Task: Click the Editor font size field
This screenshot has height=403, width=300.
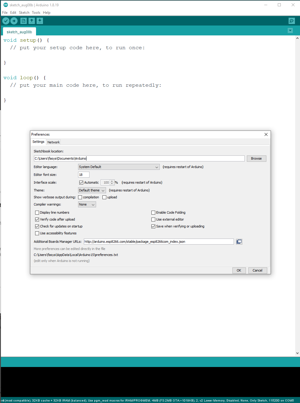Action: click(84, 175)
